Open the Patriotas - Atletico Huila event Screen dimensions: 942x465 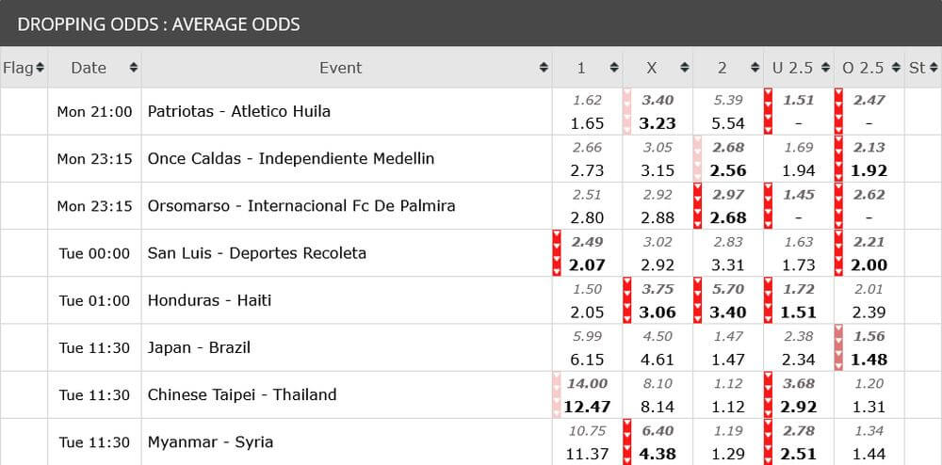[239, 111]
